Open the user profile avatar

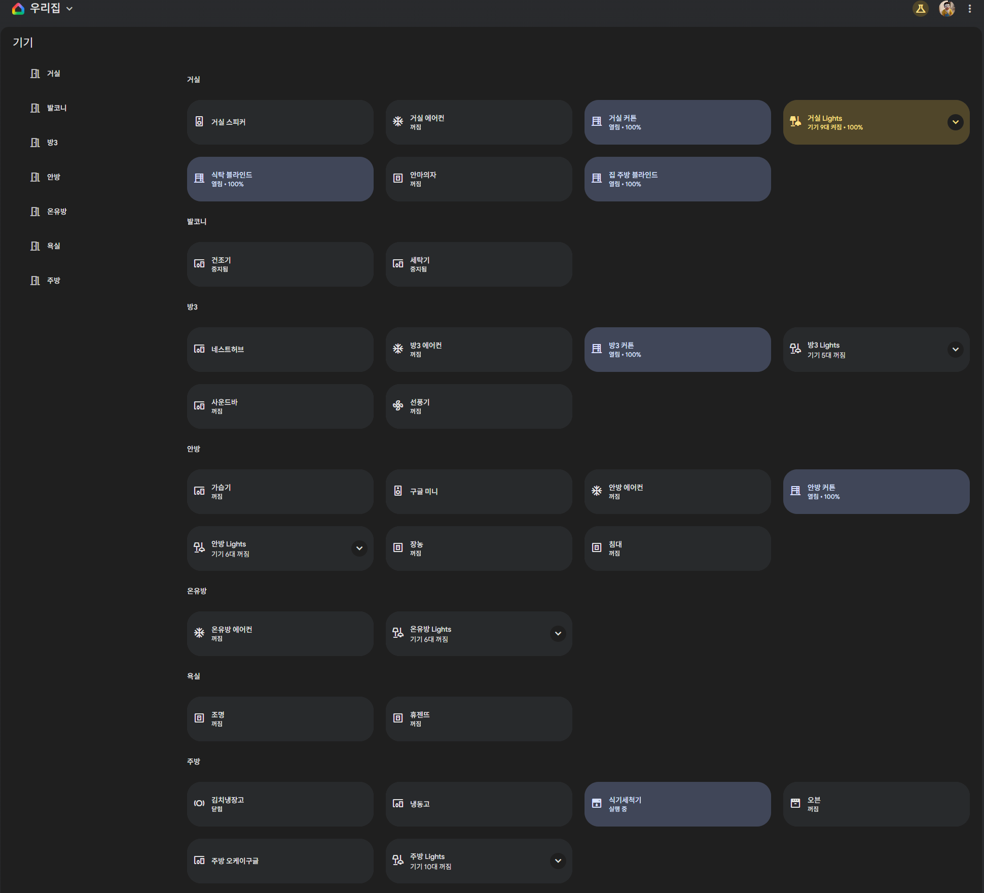tap(946, 9)
